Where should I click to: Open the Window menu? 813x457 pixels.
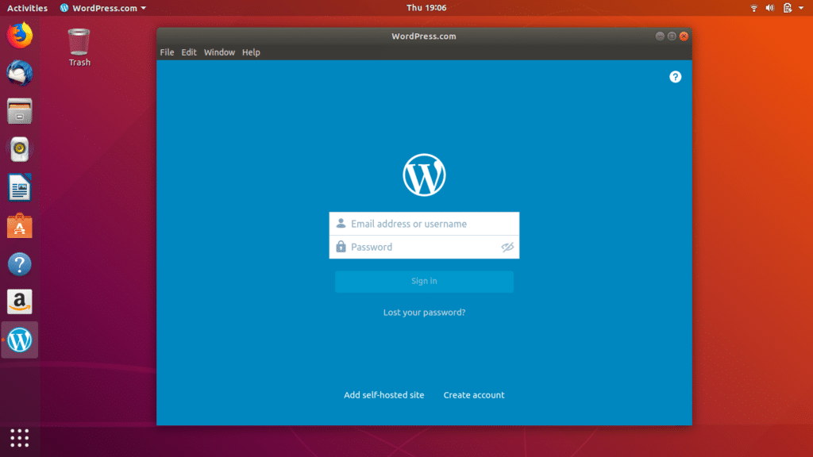[x=219, y=52]
